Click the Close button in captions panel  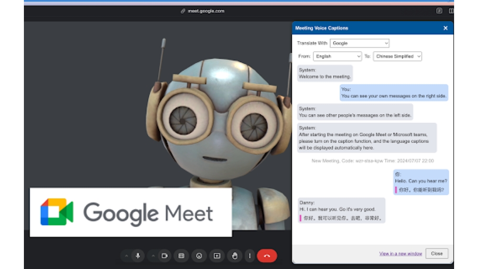click(x=437, y=253)
